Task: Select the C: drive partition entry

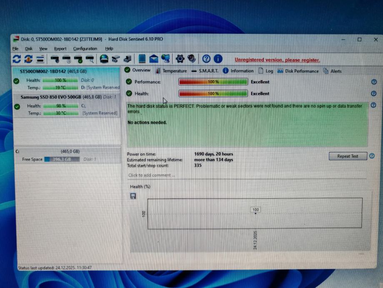Action: click(68, 155)
